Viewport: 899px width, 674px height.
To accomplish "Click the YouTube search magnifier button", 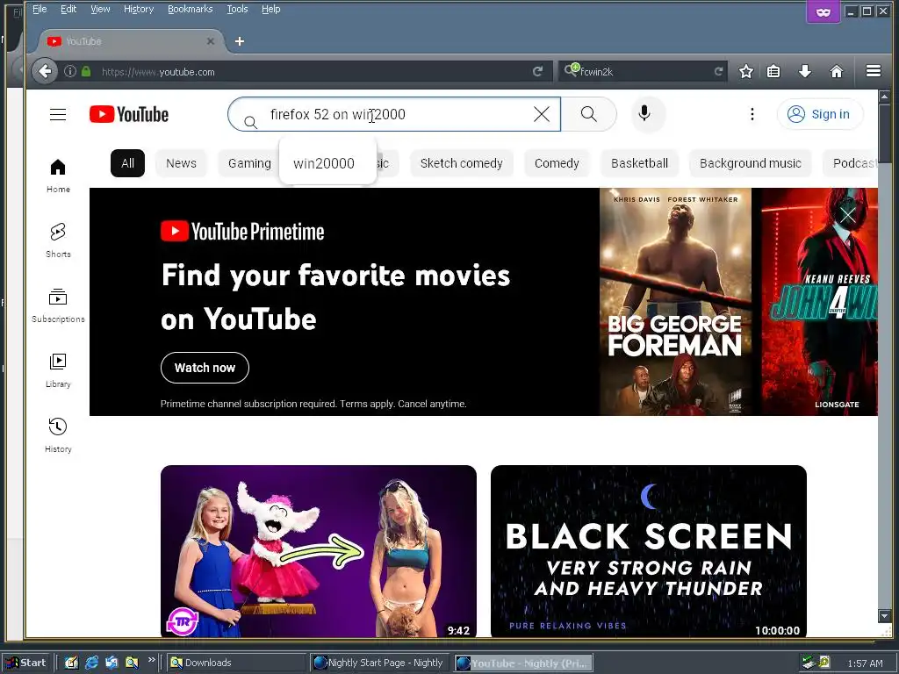I will click(589, 114).
